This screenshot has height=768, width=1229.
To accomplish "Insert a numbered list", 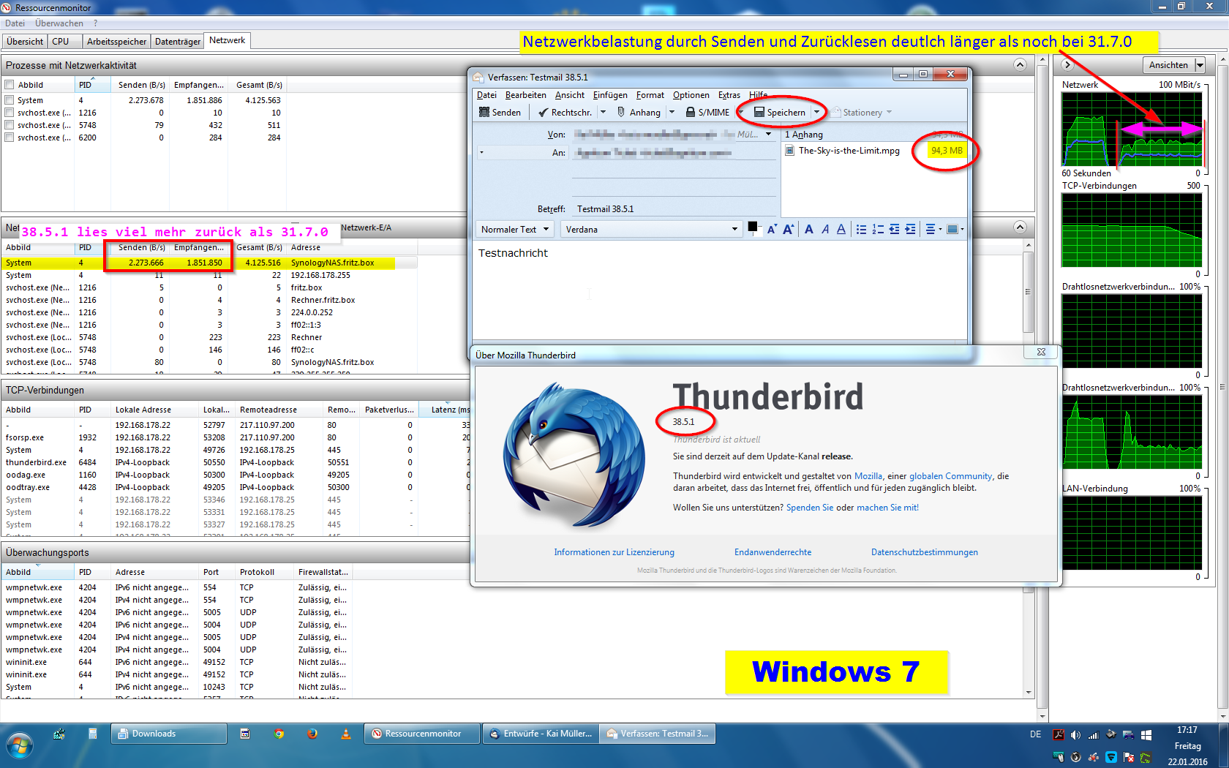I will tap(878, 230).
